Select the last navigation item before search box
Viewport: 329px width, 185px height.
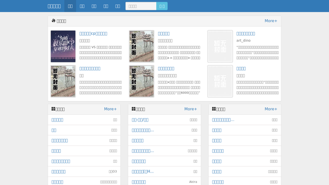118,6
